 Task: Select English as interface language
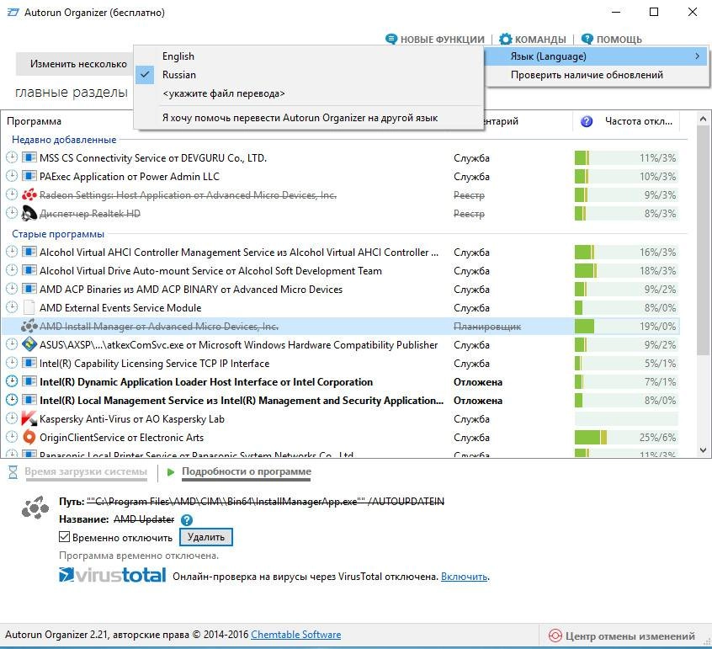click(309, 56)
